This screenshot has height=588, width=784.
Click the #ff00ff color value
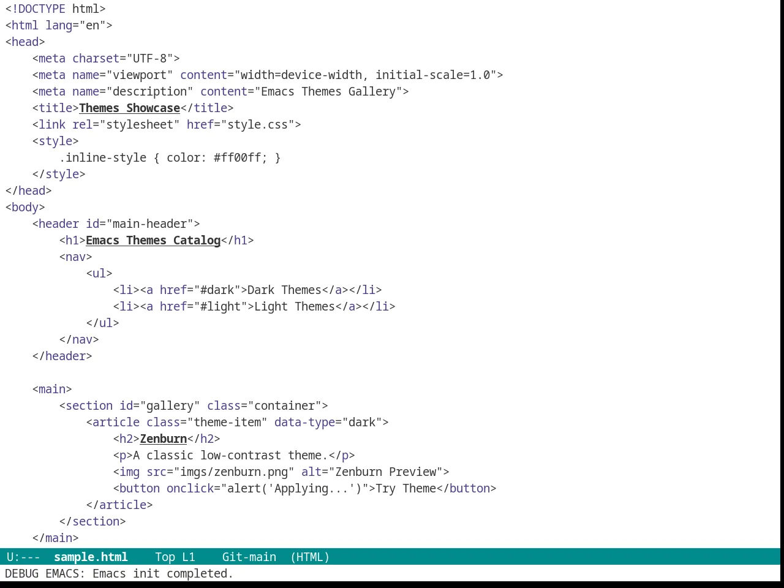point(237,157)
